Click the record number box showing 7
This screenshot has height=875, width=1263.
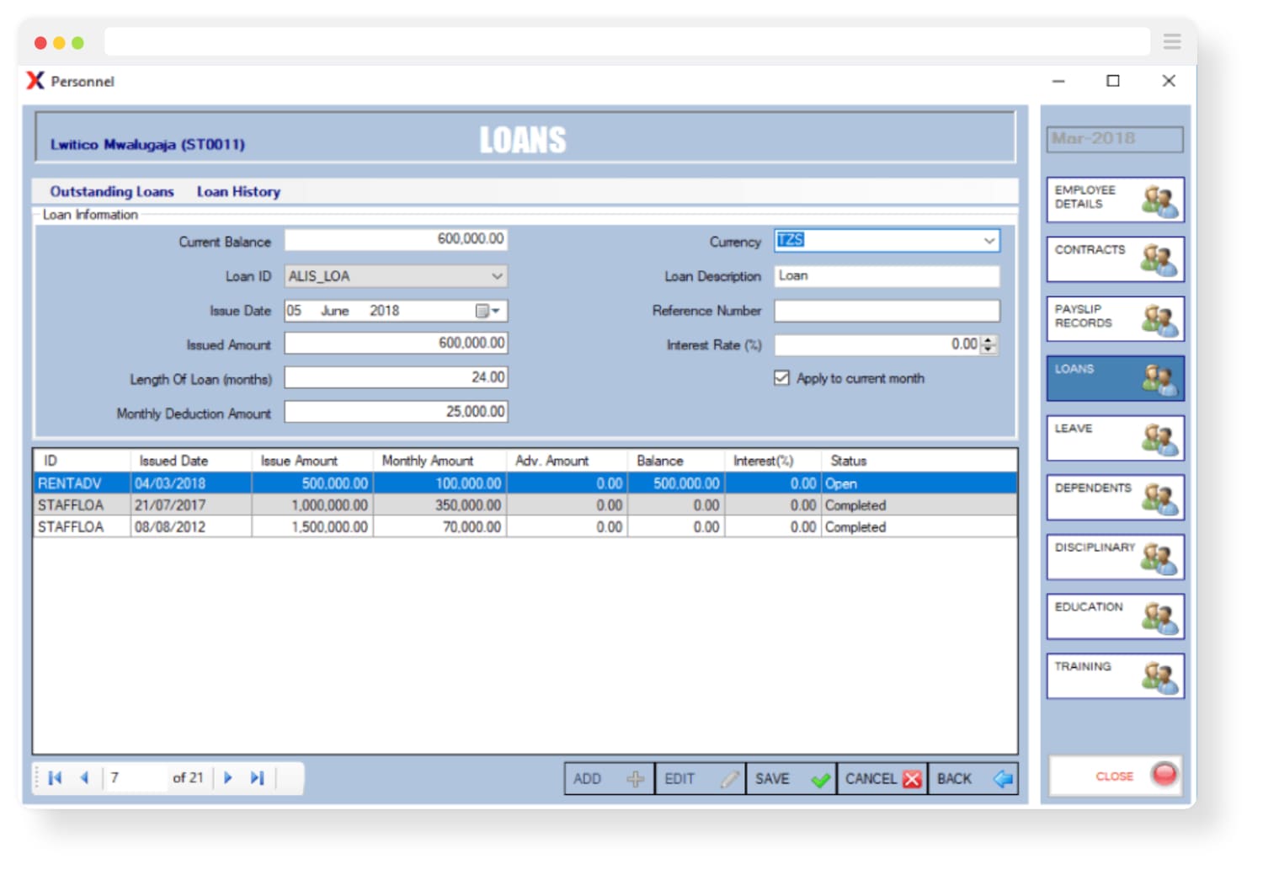[135, 778]
